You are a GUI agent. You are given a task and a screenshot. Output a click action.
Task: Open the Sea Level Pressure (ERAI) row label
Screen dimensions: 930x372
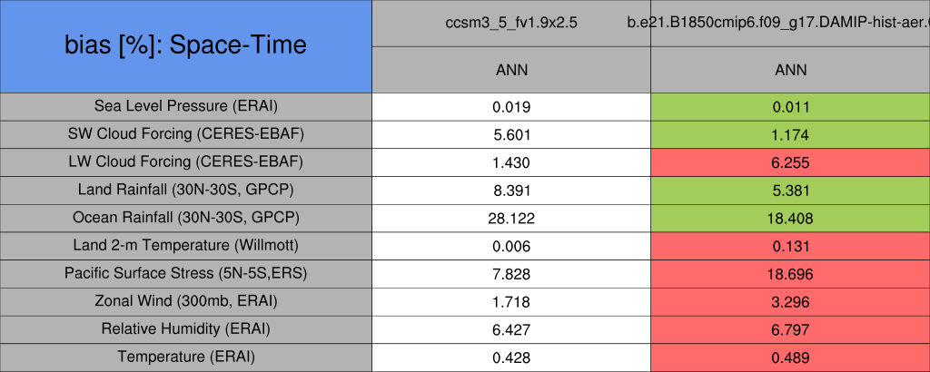[186, 106]
